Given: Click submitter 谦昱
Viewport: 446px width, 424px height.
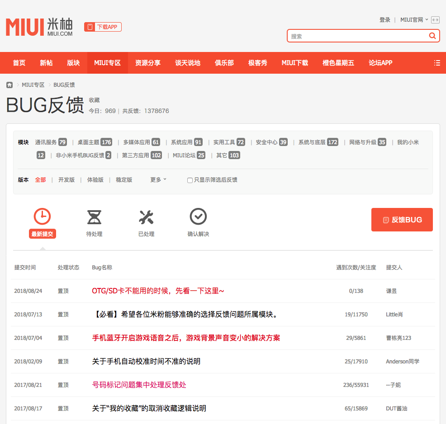Looking at the screenshot, I should pyautogui.click(x=391, y=291).
